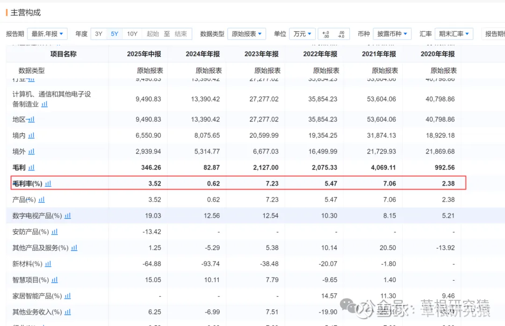Click chart icon next to 毛利率(%)

(48, 184)
